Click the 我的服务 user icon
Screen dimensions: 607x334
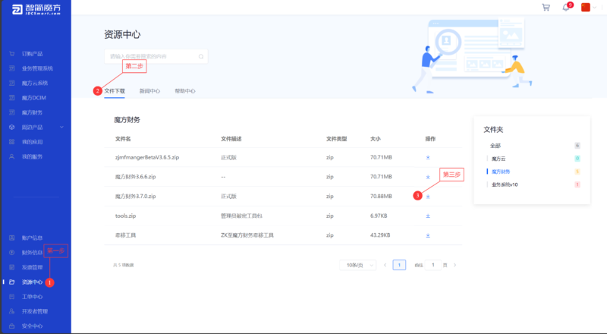tap(12, 156)
